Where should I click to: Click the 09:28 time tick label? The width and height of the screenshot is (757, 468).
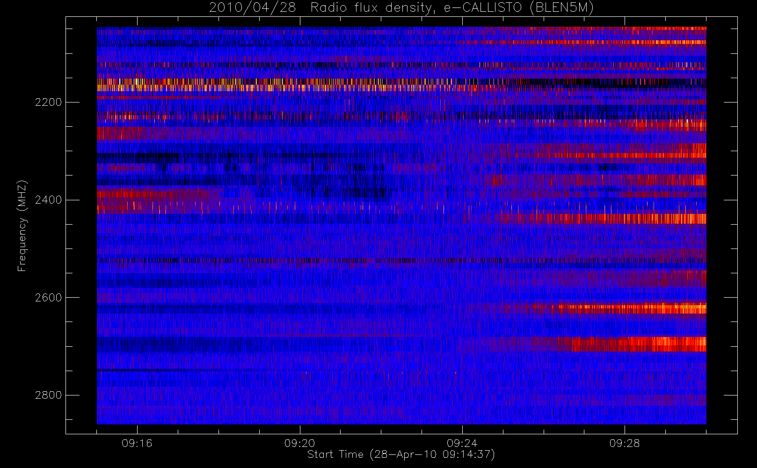[624, 443]
